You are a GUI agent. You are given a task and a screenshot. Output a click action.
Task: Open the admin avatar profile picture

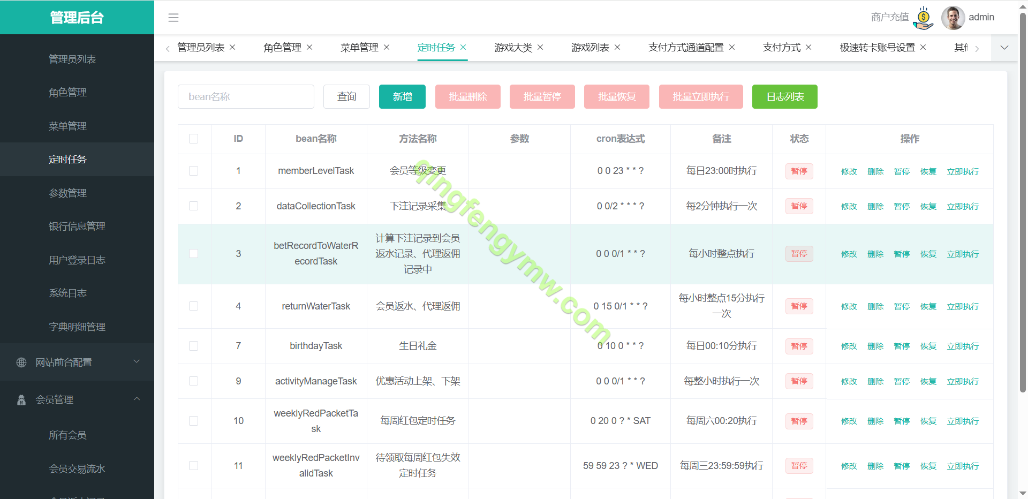pyautogui.click(x=953, y=18)
